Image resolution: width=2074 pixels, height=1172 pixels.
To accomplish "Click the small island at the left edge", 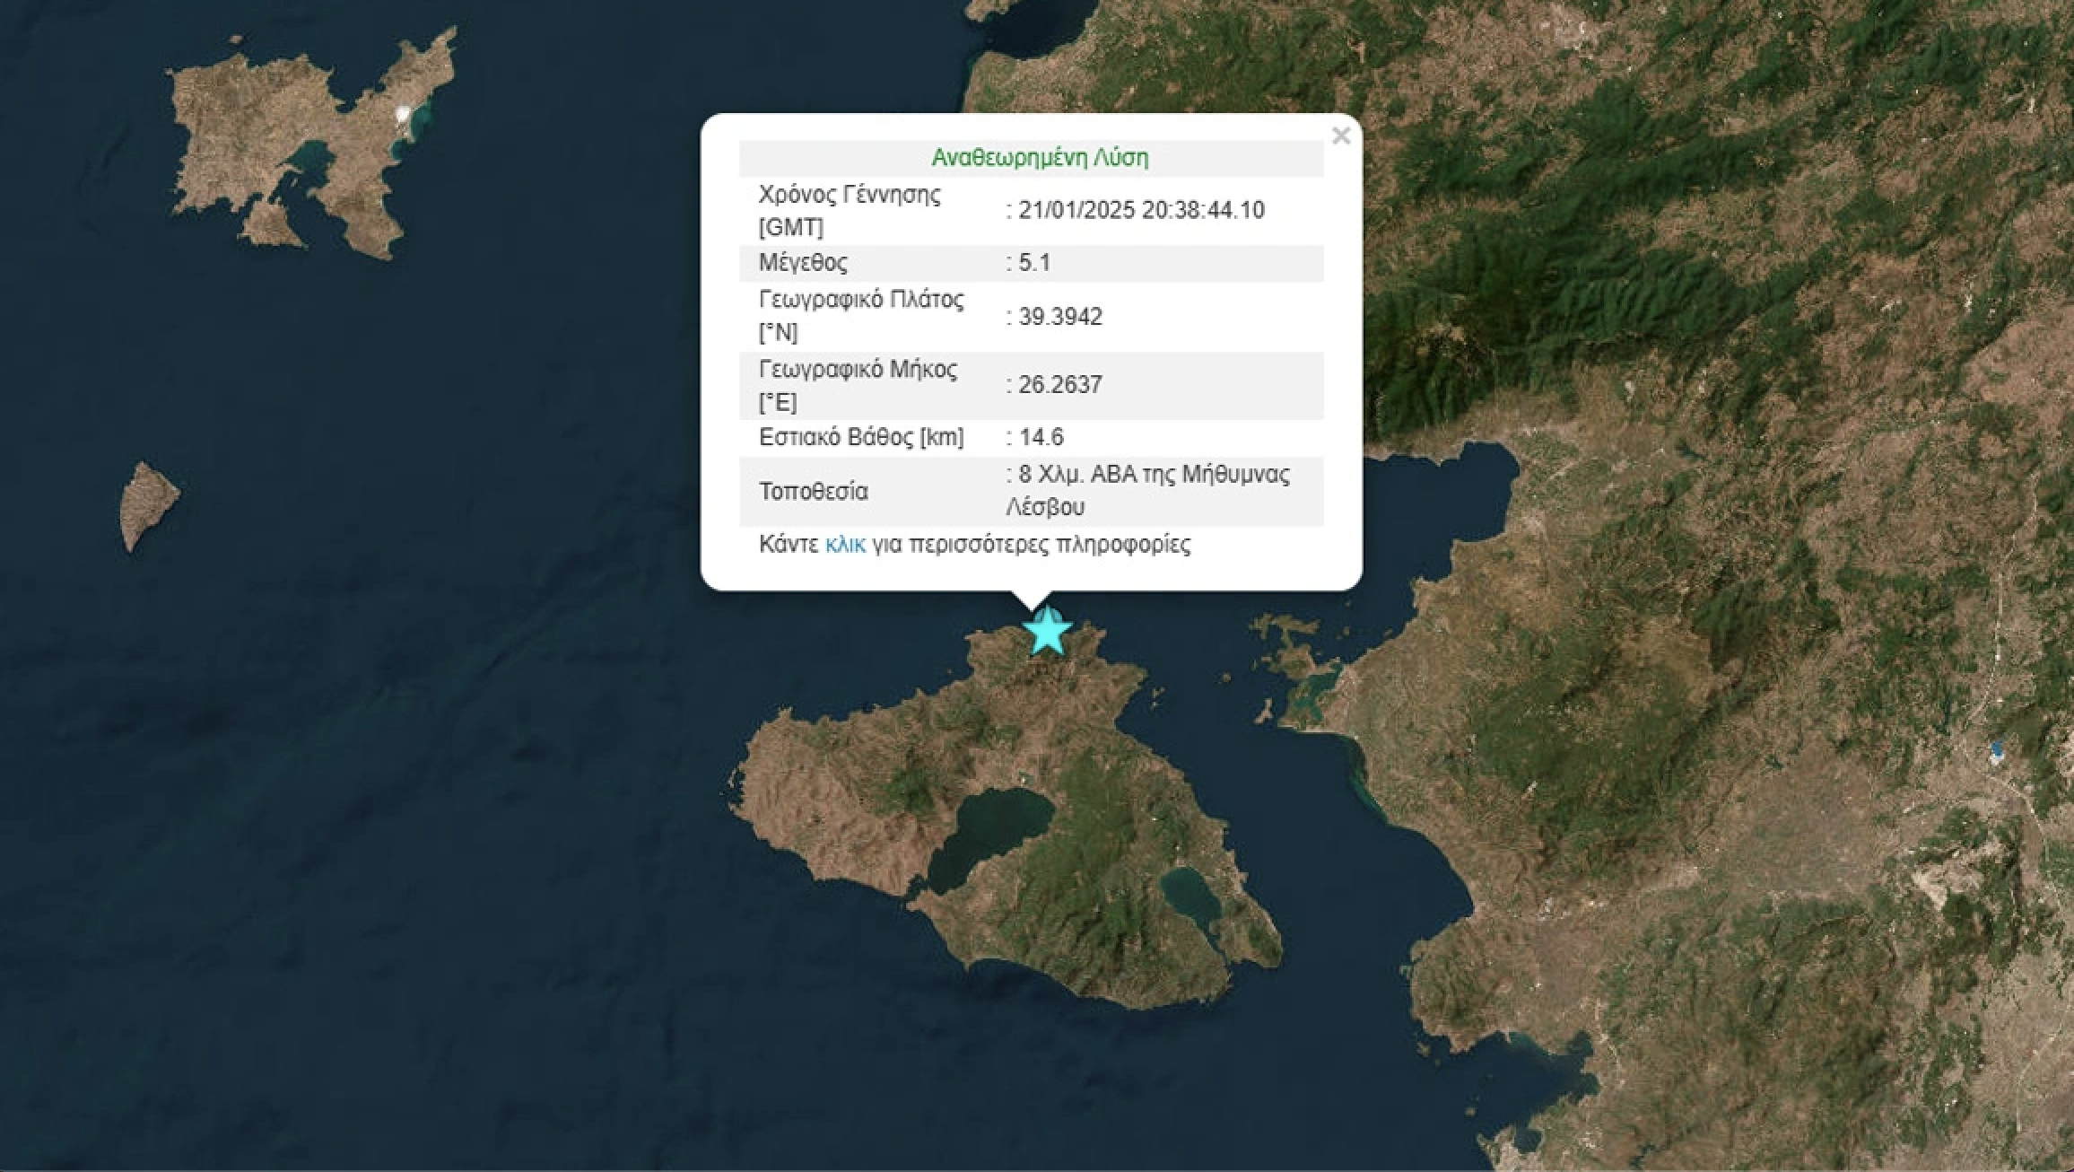I will tap(147, 503).
